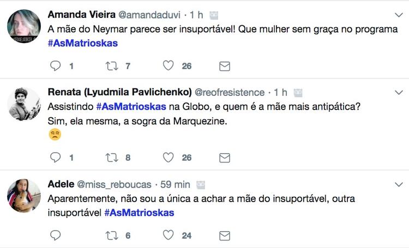
Task: Reply to Renata's tweet
Action: tap(55, 158)
